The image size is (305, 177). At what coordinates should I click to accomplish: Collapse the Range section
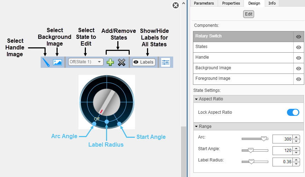point(196,126)
